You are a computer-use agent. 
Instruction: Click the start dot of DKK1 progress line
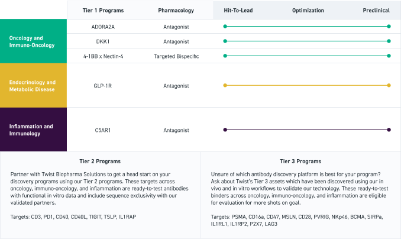coord(225,41)
